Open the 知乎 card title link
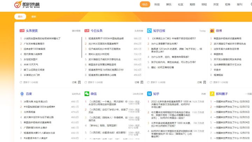Image resolution: width=252 pixels, height=142 pixels. point(156,94)
